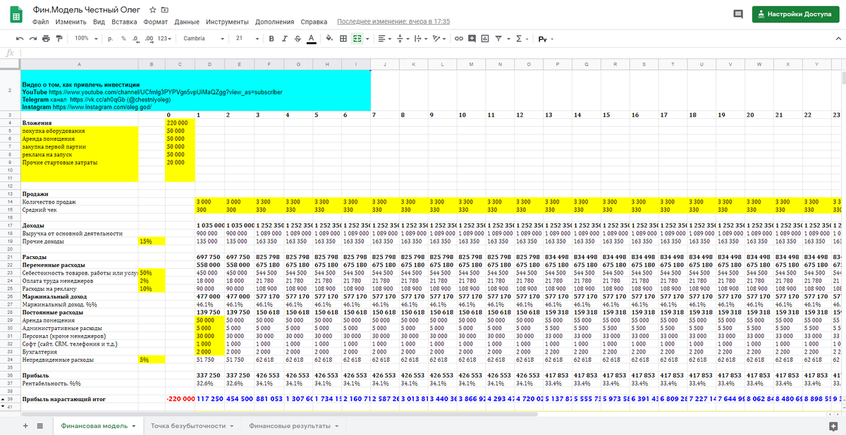Open Финансовая модель tab dropdown arrow
846x435 pixels.
click(x=133, y=426)
